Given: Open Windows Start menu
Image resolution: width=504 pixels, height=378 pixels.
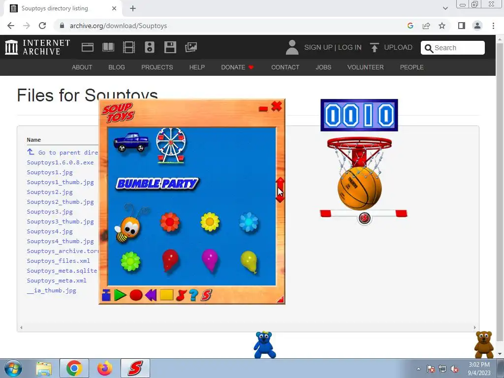Looking at the screenshot, I should (13, 368).
